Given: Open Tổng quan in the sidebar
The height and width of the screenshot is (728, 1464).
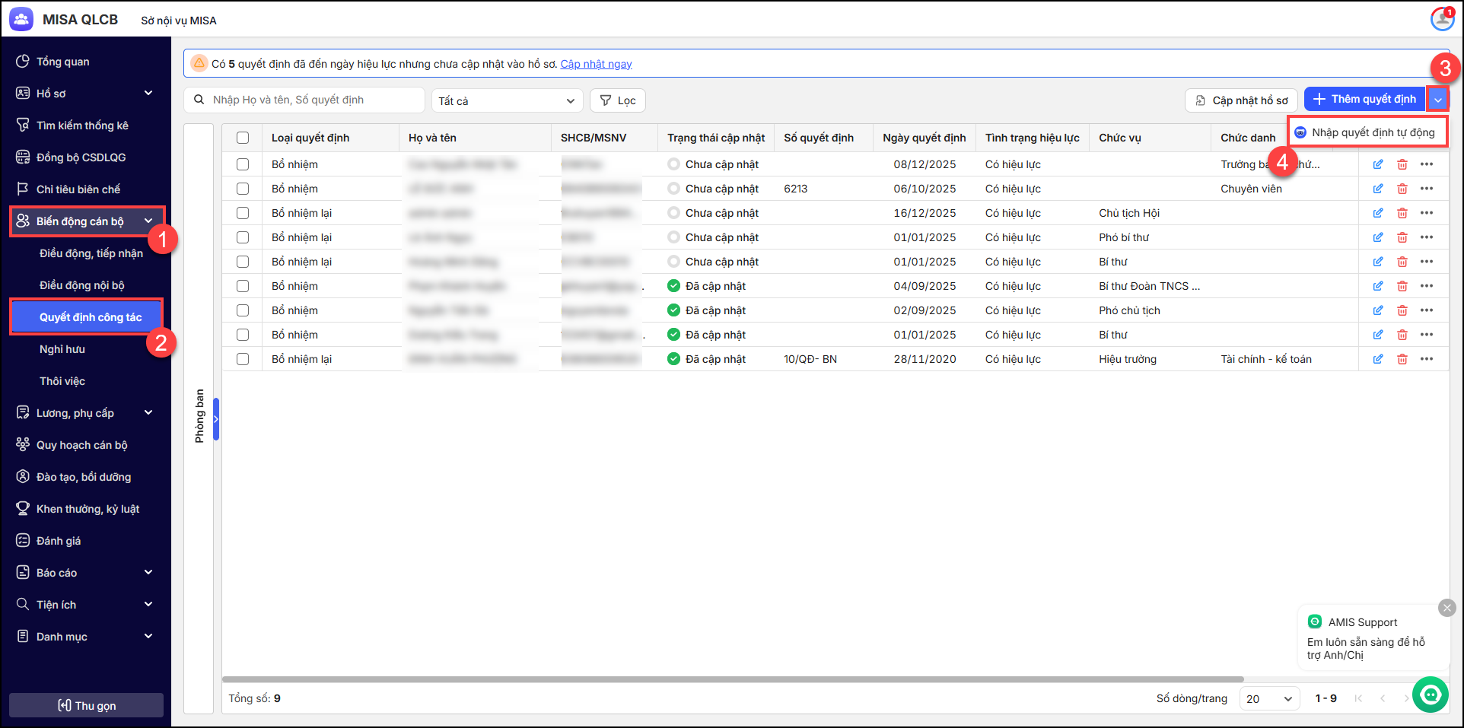Looking at the screenshot, I should pos(62,62).
